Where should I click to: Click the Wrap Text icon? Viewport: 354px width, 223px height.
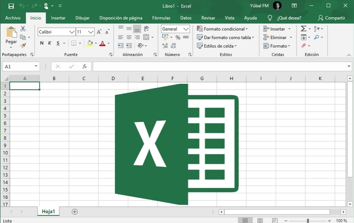(x=146, y=29)
